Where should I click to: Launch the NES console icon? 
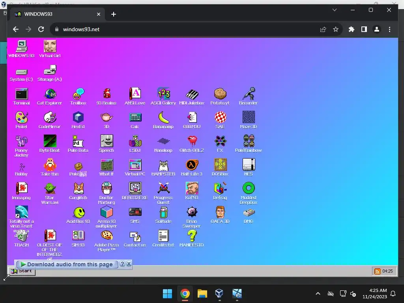(249, 168)
